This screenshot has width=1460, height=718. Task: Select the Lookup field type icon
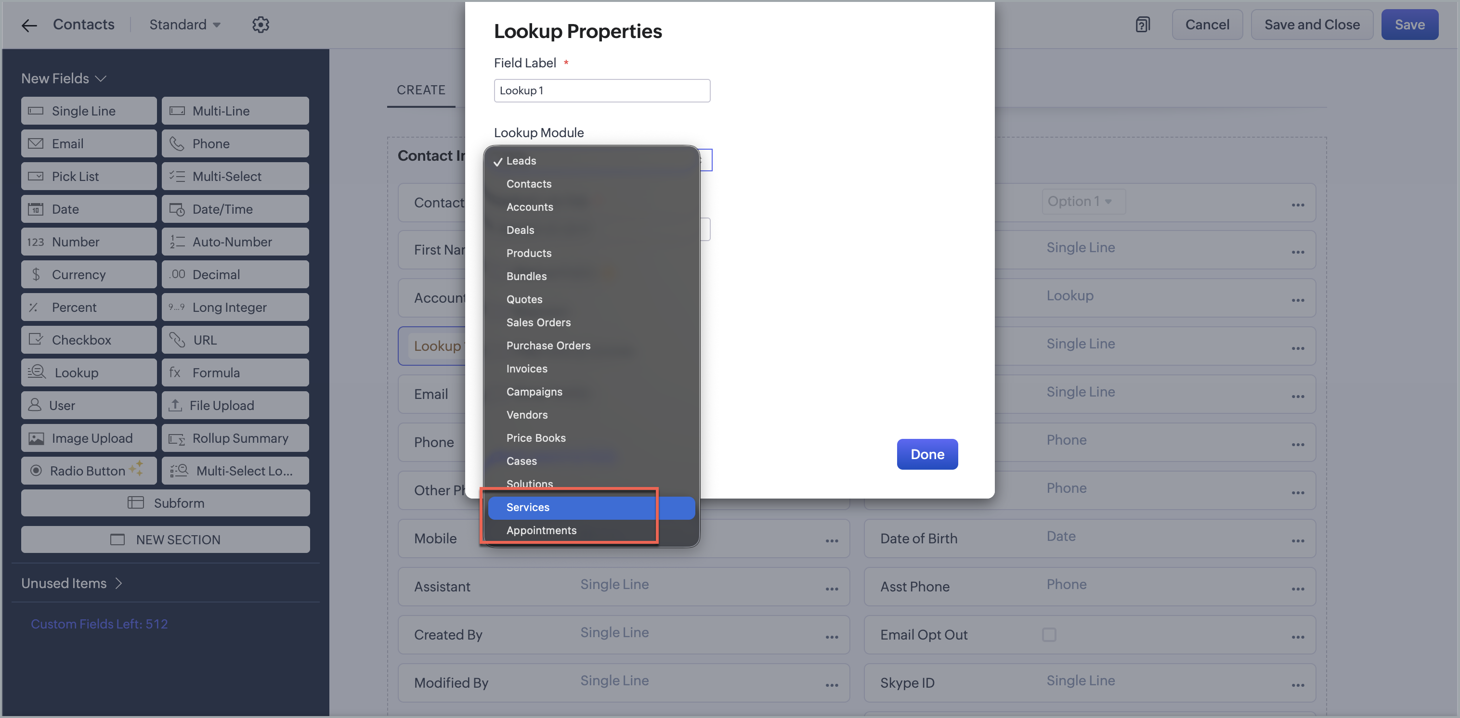(37, 372)
